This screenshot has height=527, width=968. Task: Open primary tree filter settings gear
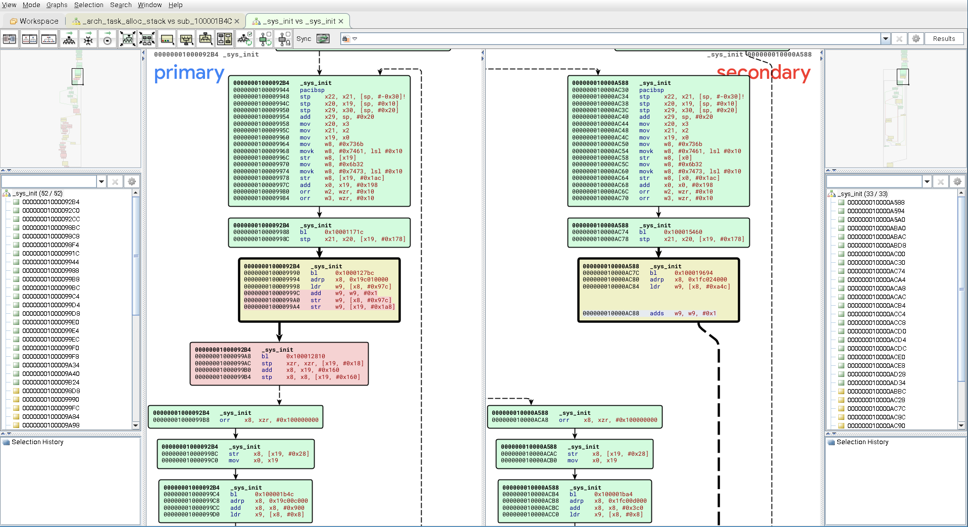pyautogui.click(x=132, y=182)
